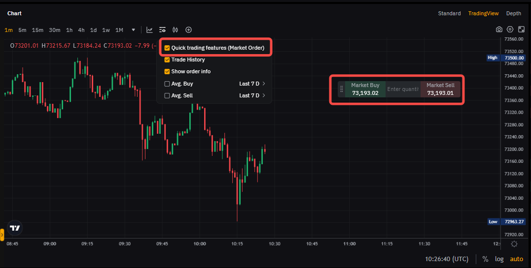This screenshot has height=268, width=531.
Task: Click the O73201.01 open value
Action: [24, 46]
